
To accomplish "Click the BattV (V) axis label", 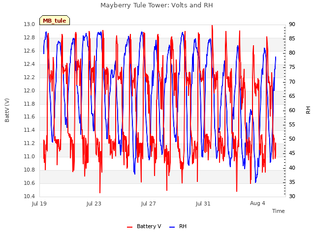I will click(7, 110).
